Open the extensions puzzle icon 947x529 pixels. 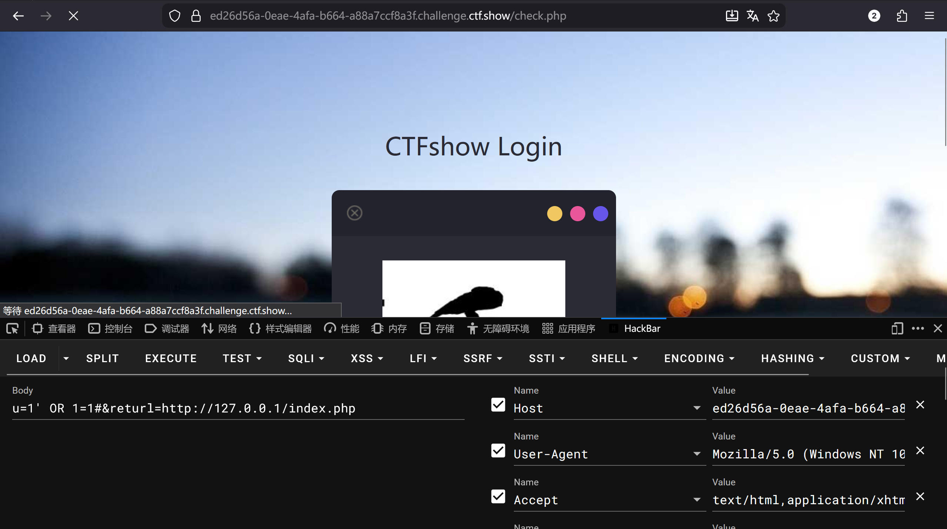point(902,16)
